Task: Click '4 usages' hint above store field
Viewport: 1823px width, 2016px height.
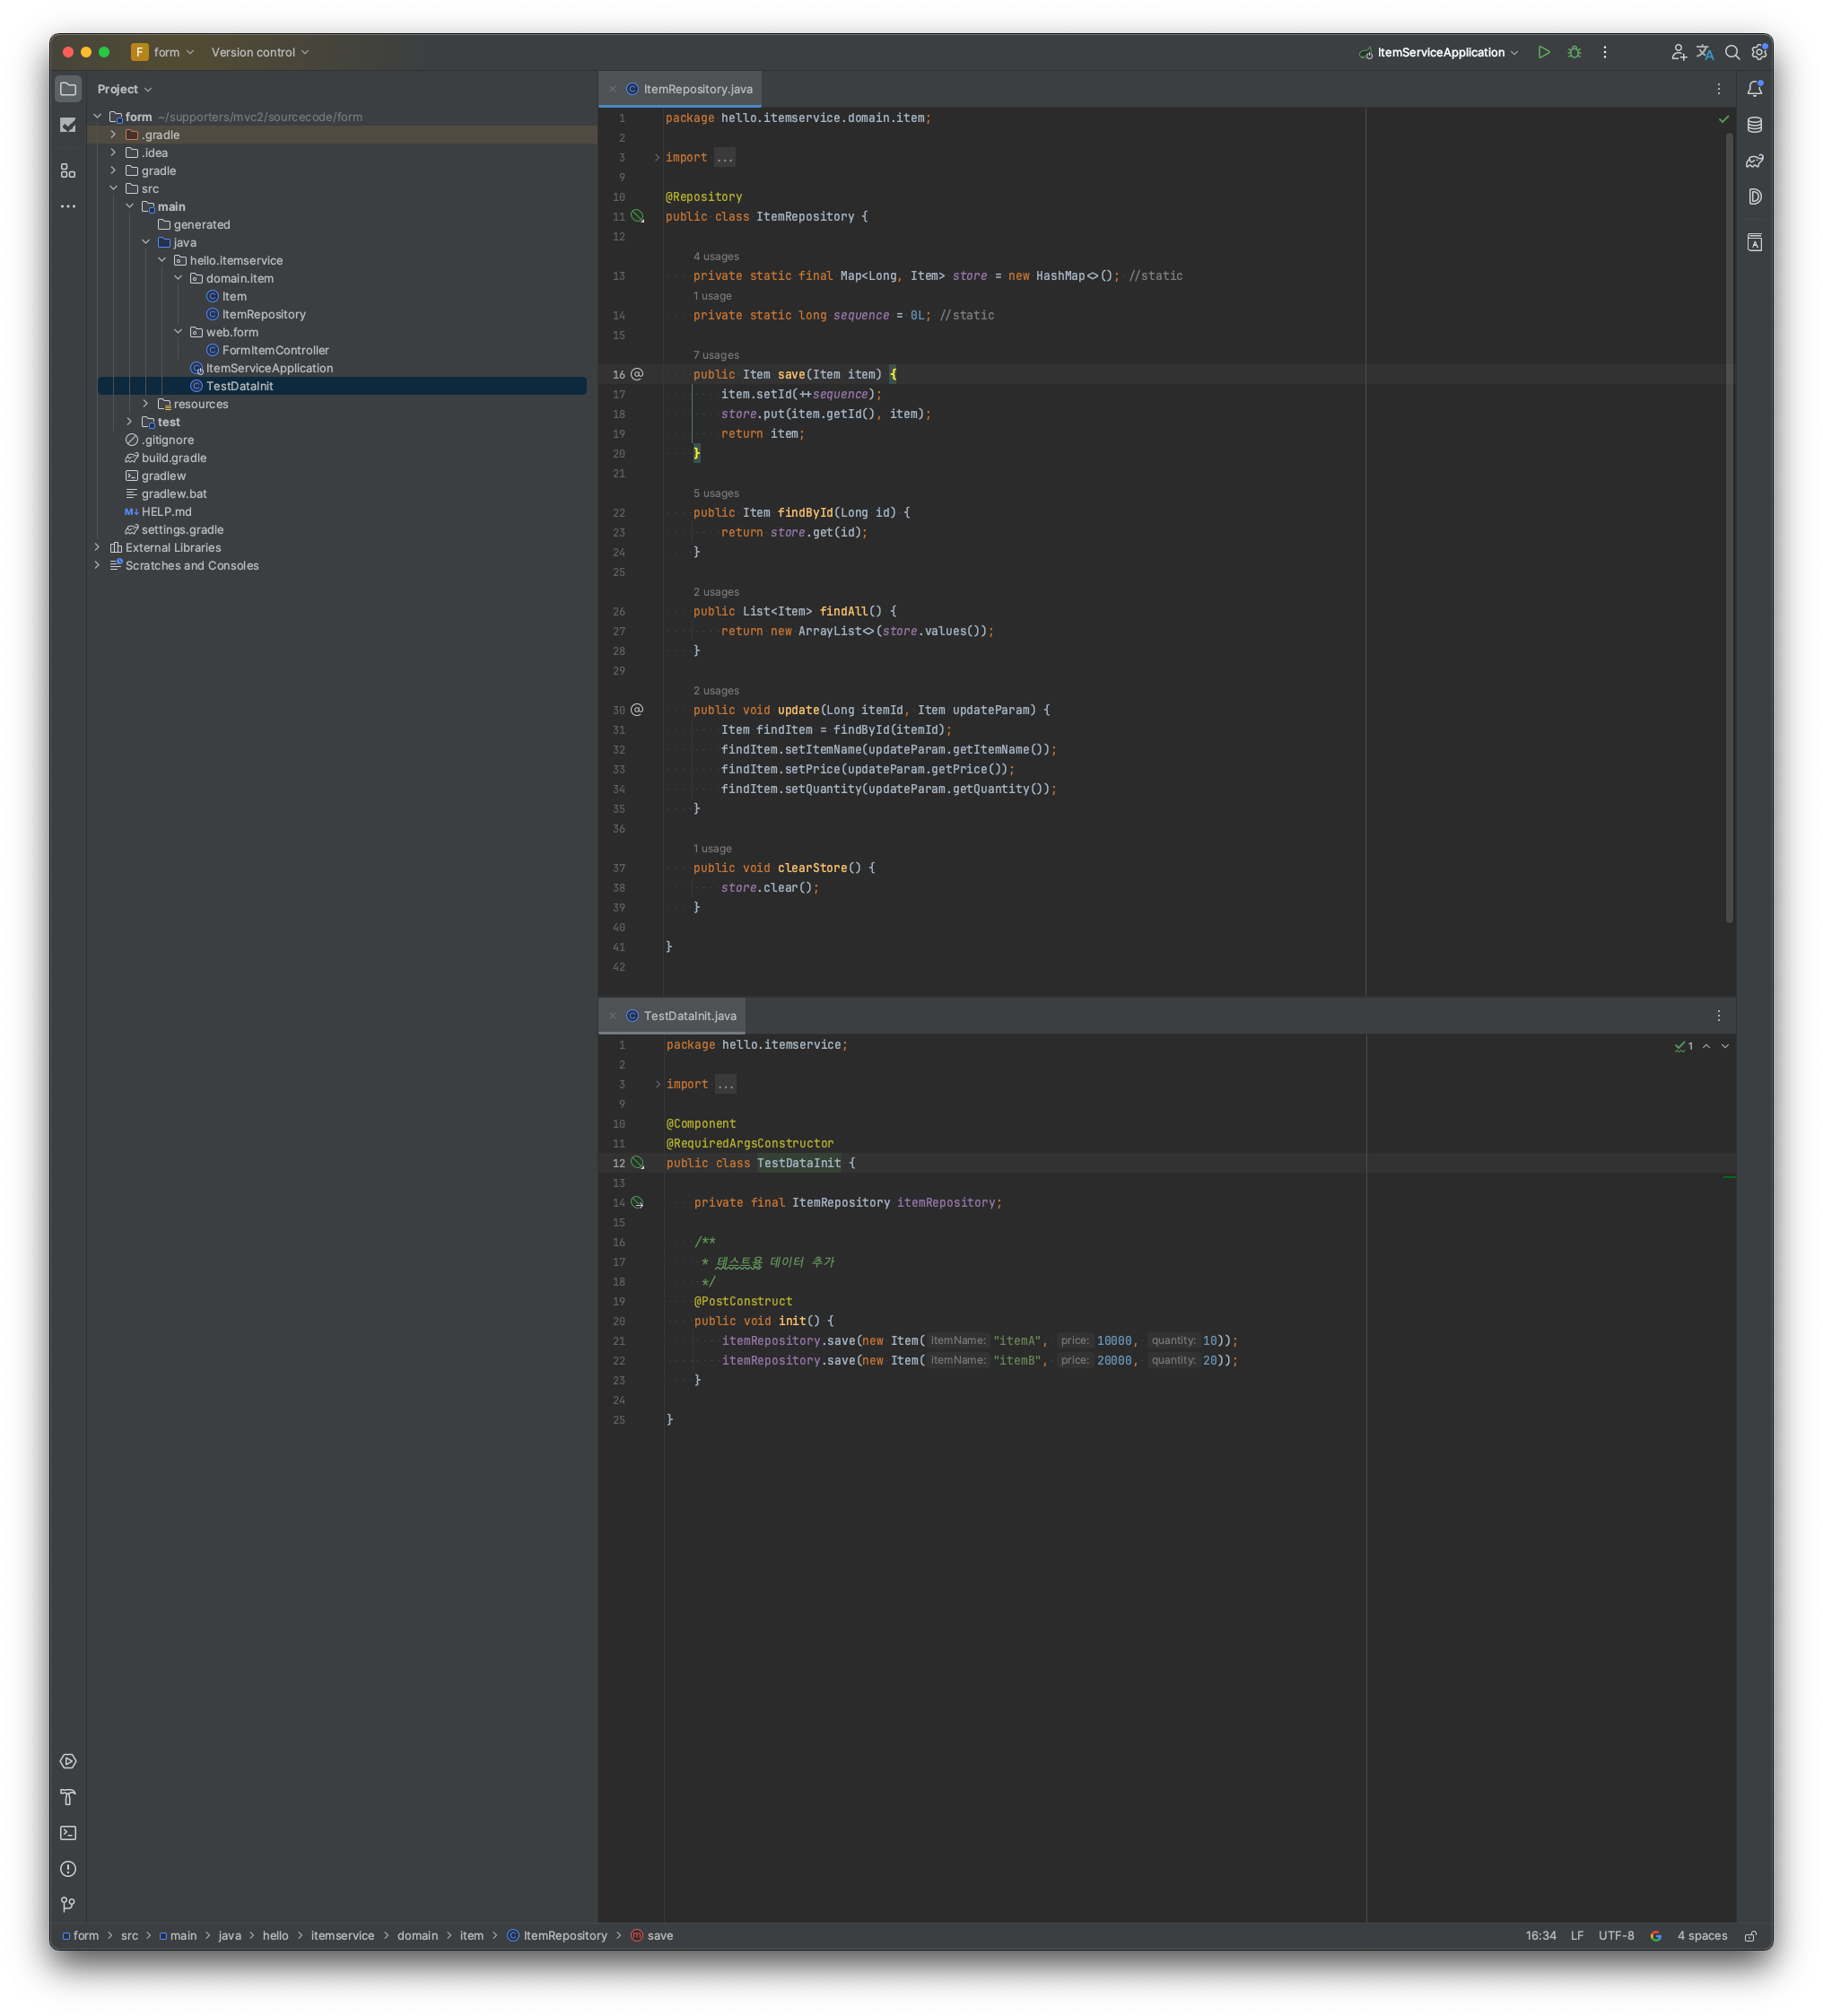Action: click(716, 257)
